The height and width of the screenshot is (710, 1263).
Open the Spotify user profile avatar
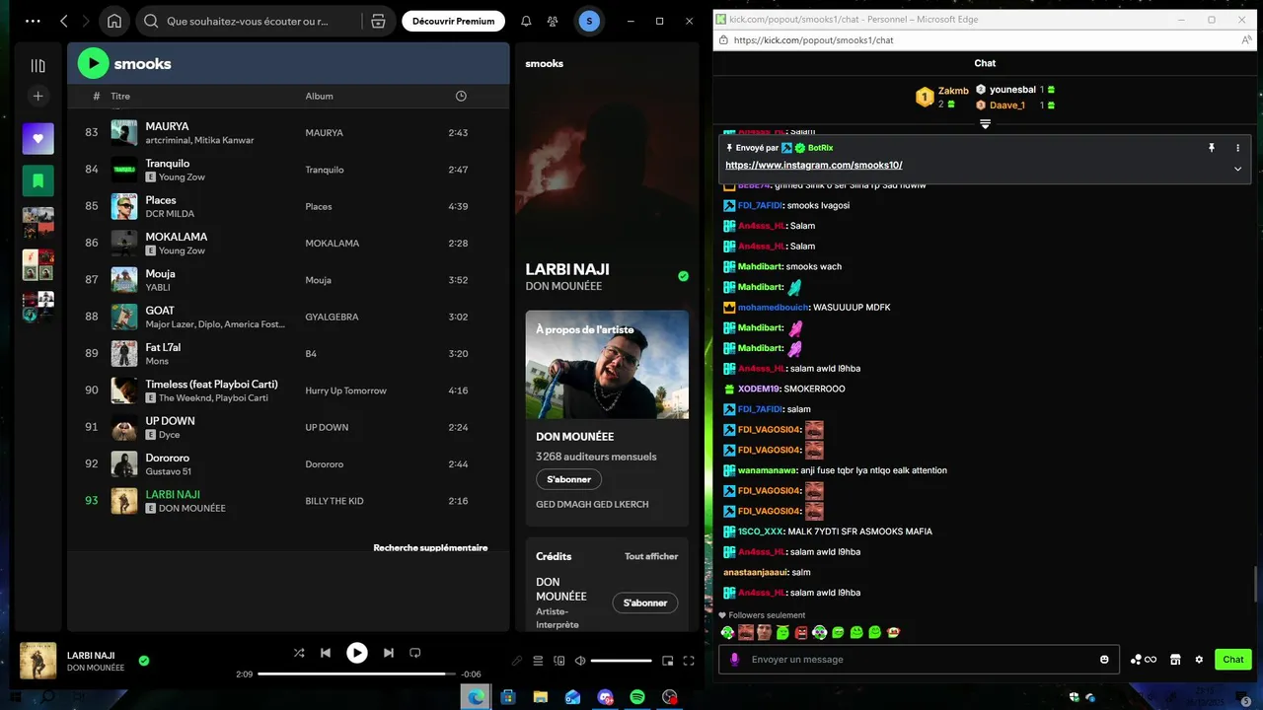pyautogui.click(x=589, y=21)
